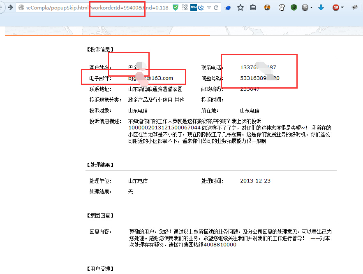
Task: Click the 所在地 value 山东电信
Action: (250, 110)
